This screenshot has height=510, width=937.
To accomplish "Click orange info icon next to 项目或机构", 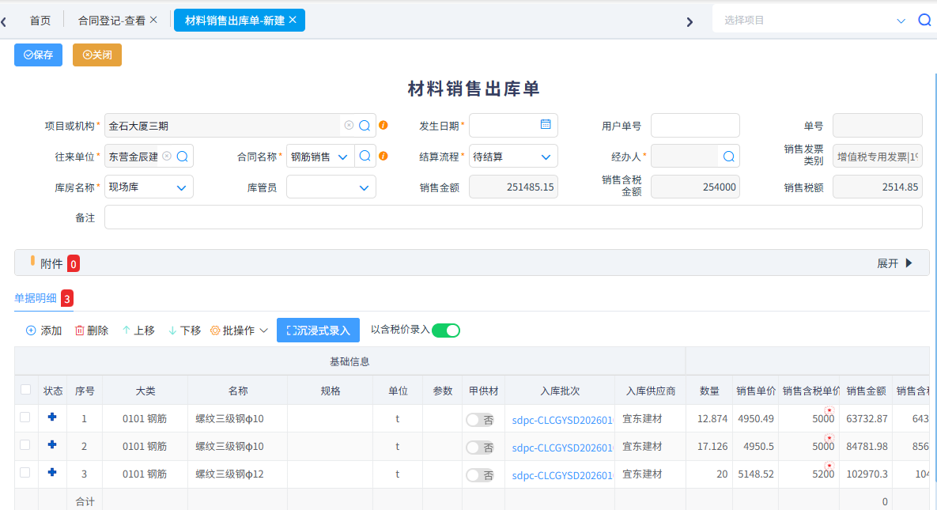I will [383, 126].
